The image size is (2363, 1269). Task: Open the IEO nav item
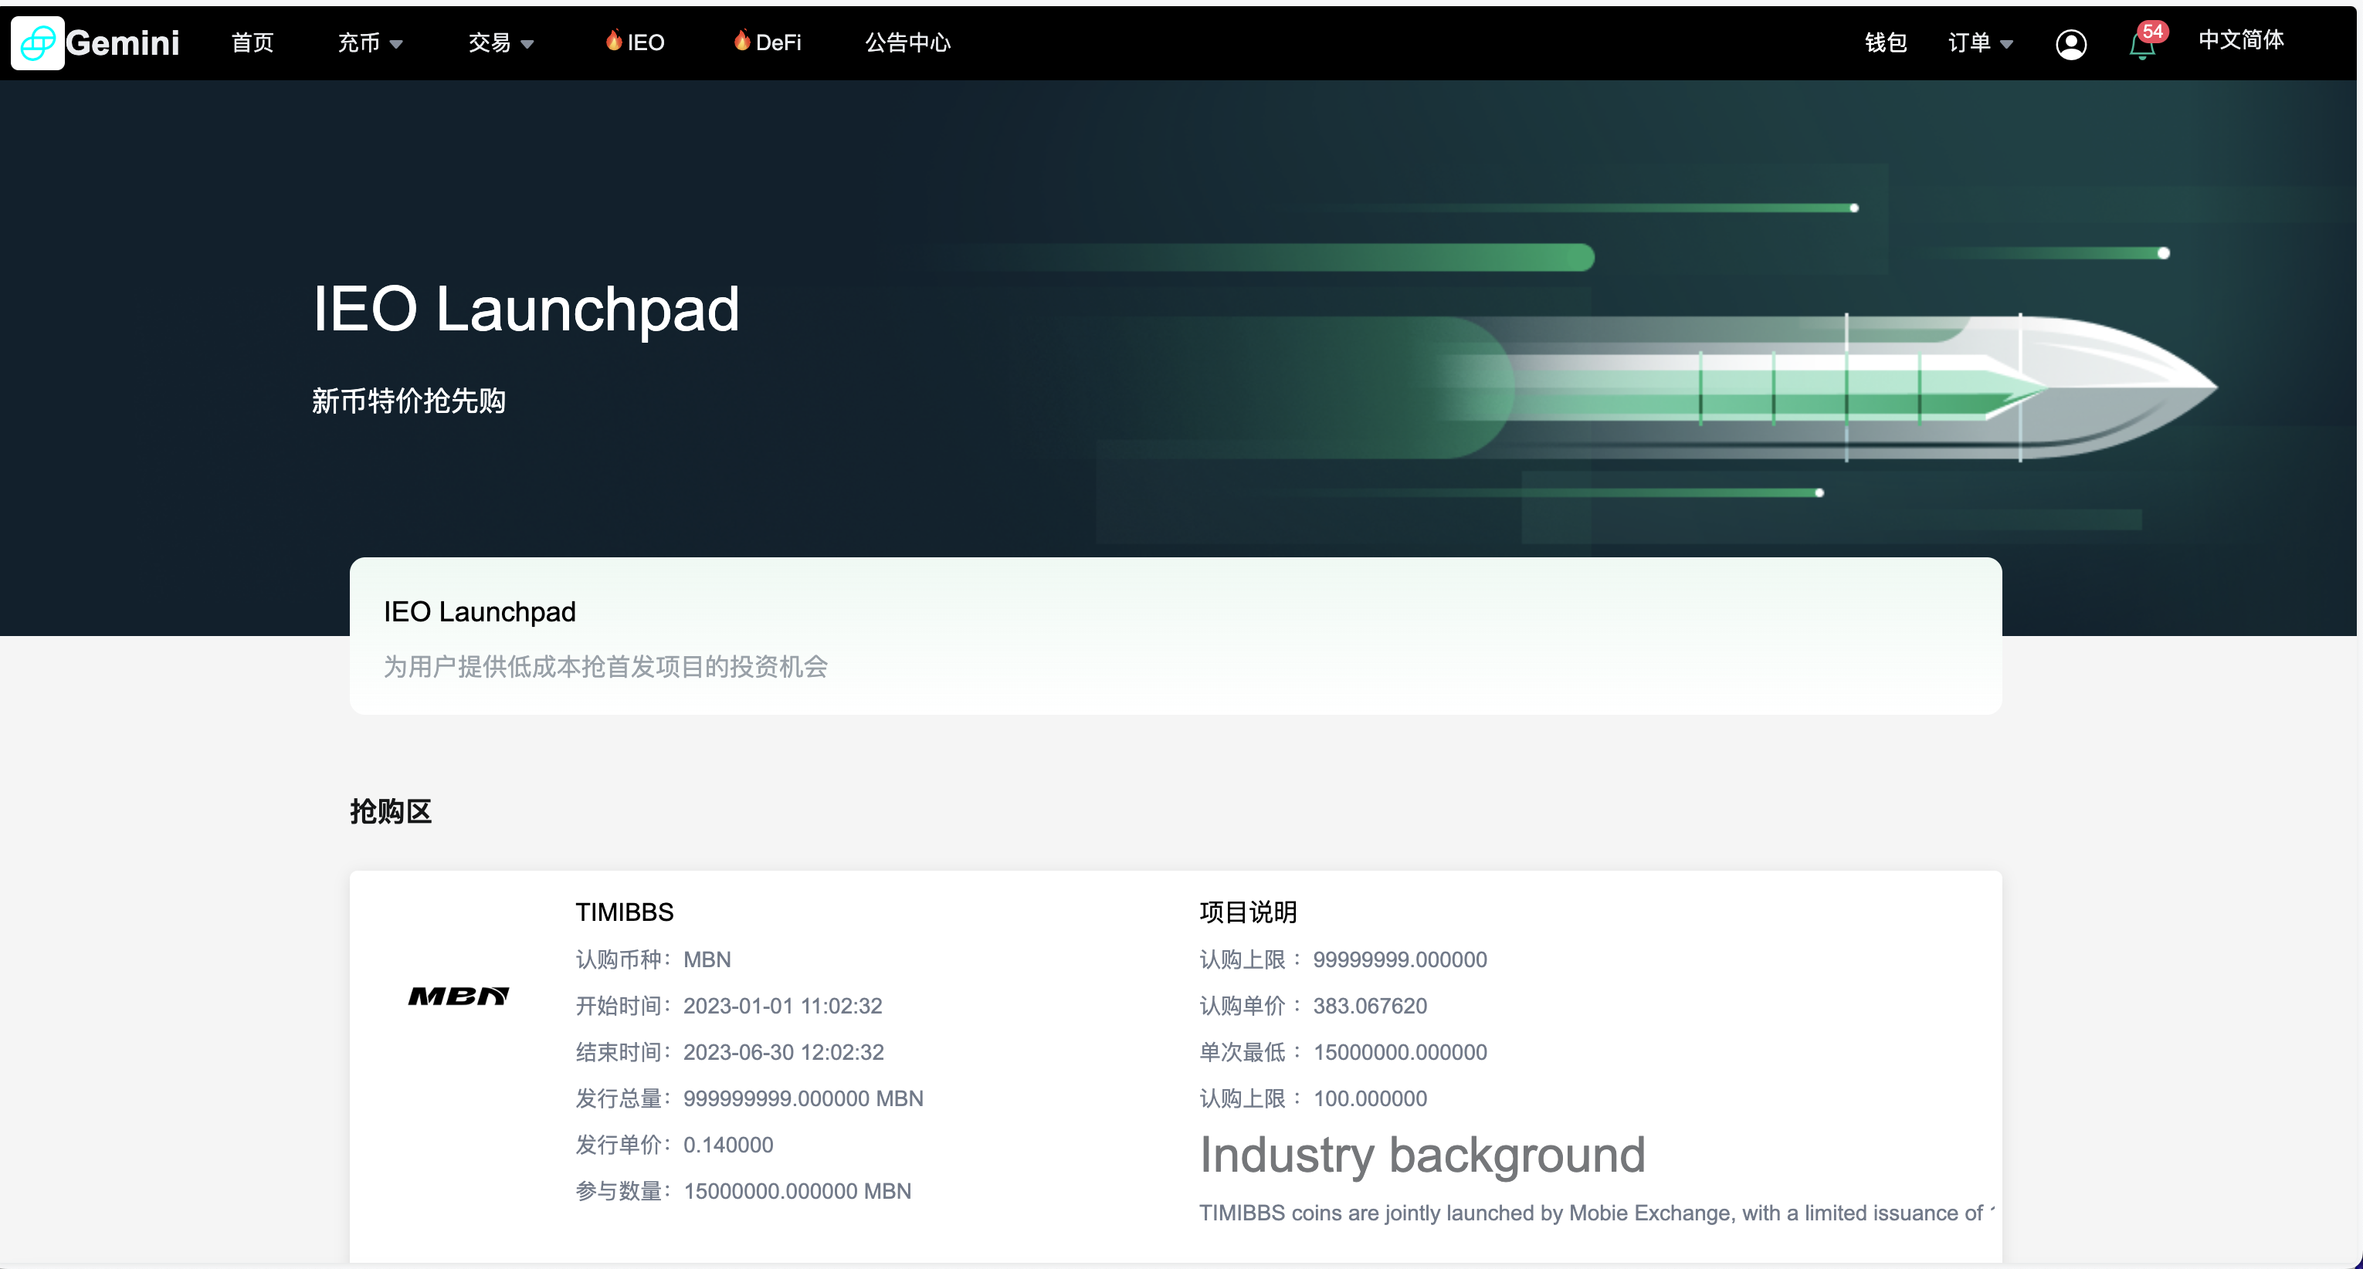646,43
